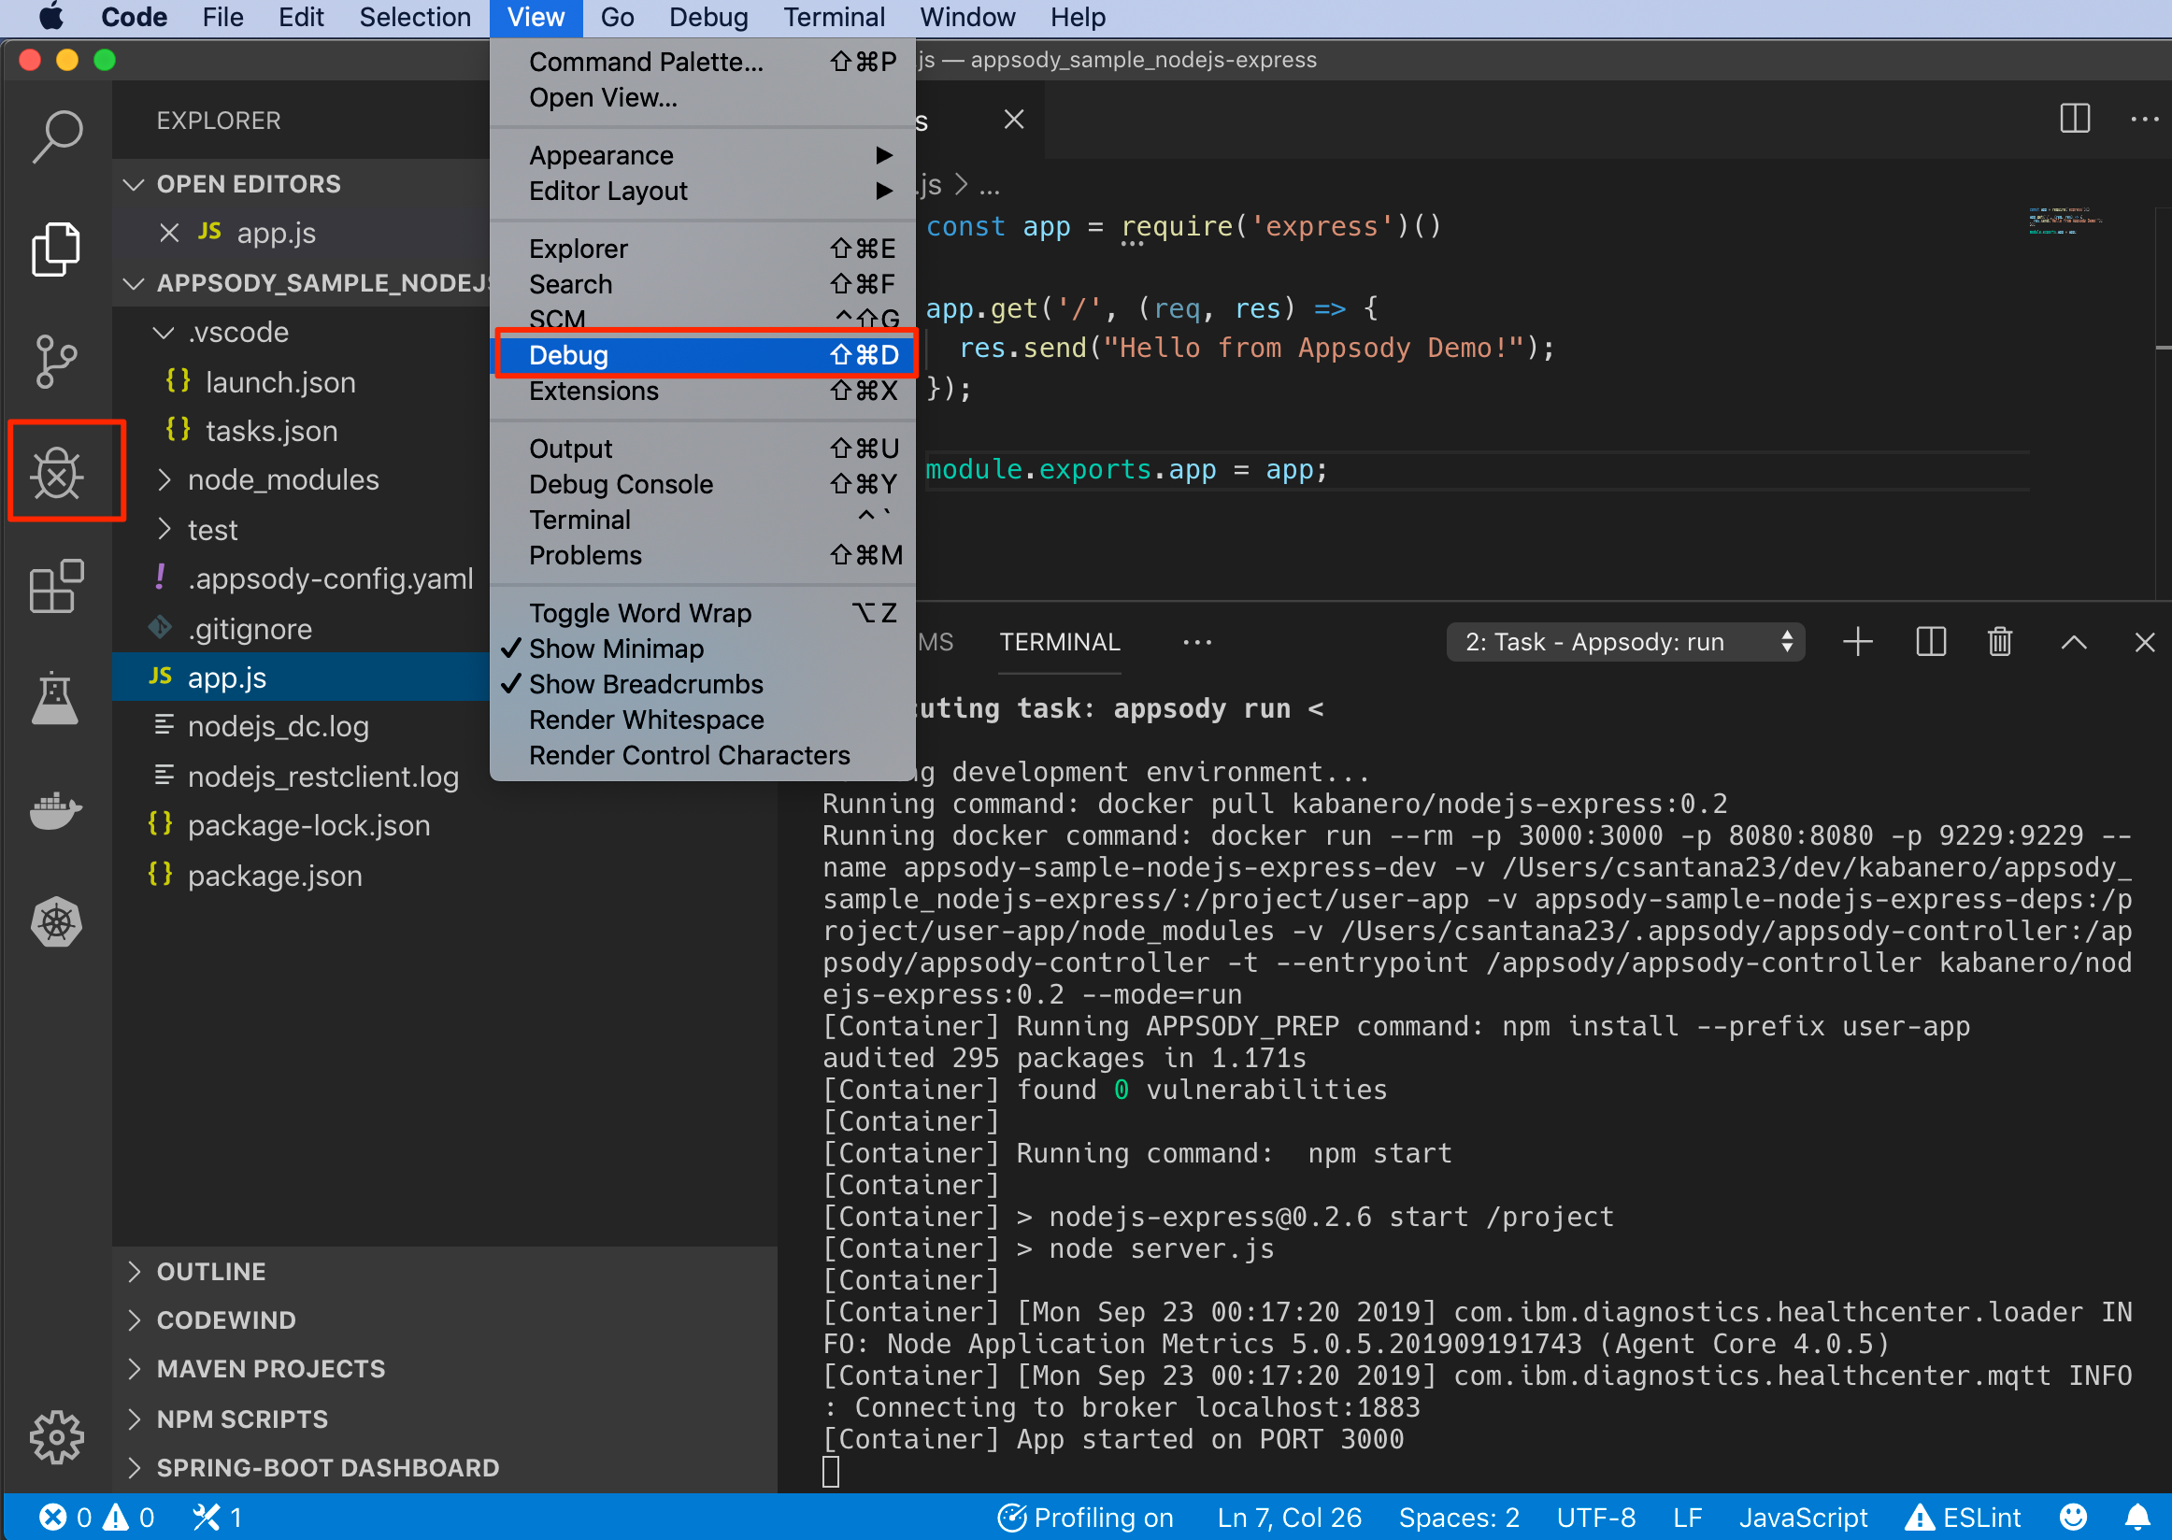Viewport: 2172px width, 1540px height.
Task: Split the terminal panel
Action: (1930, 642)
